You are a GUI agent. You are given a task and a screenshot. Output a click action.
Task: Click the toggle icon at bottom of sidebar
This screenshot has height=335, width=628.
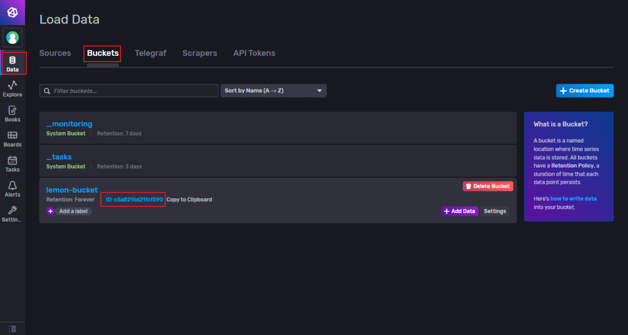click(x=12, y=329)
